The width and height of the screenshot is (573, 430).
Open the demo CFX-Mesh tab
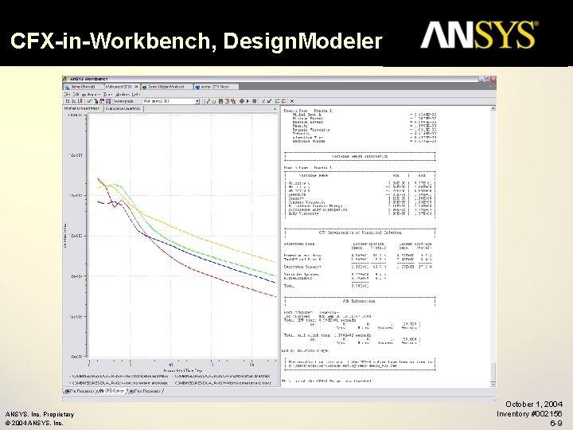click(x=216, y=87)
